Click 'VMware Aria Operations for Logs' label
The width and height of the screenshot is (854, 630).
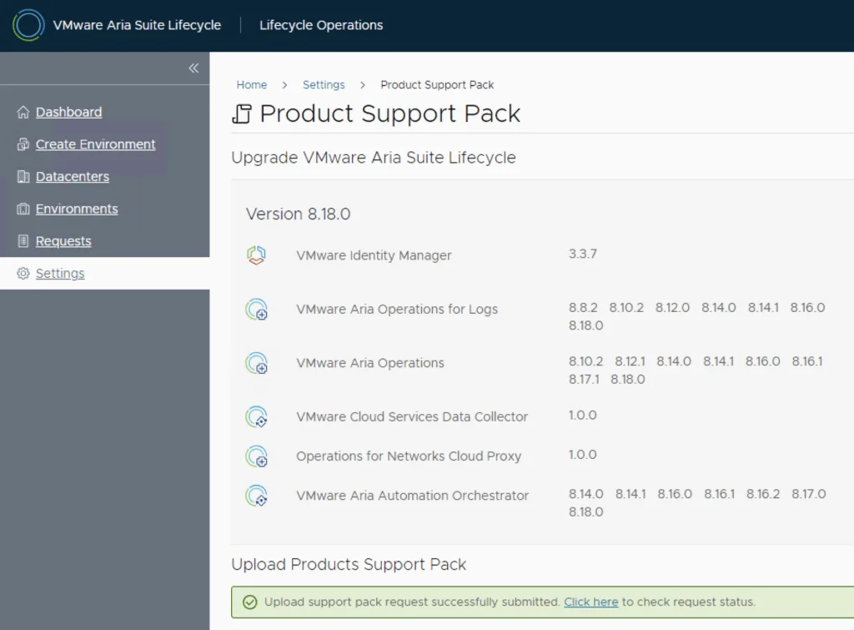point(397,309)
